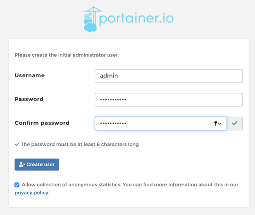Click the password manager key icon
Image resolution: width=255 pixels, height=215 pixels.
(x=215, y=123)
